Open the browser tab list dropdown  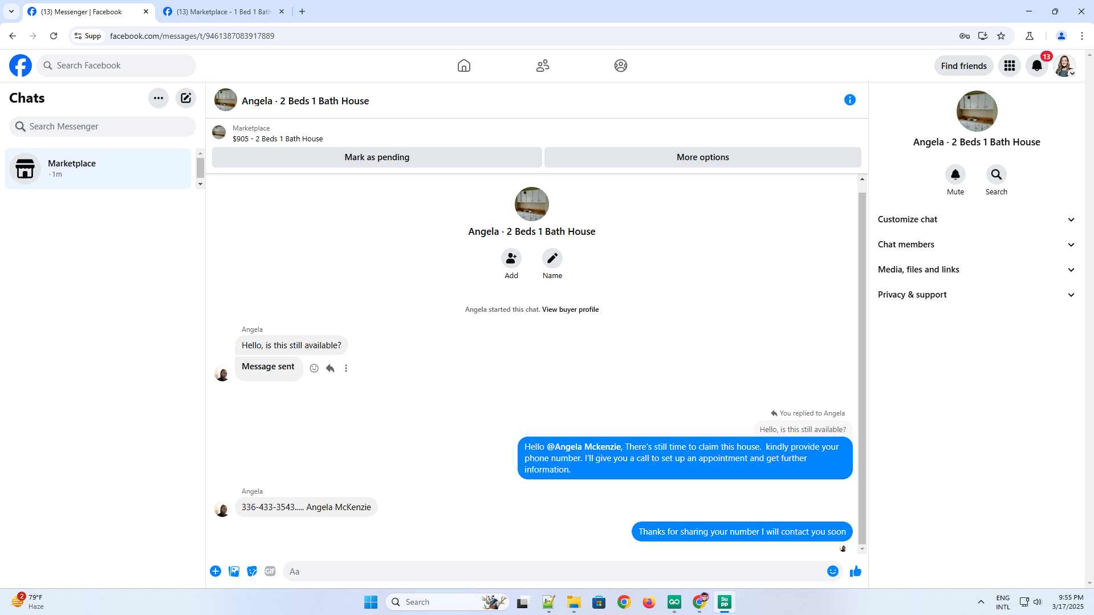click(x=11, y=11)
